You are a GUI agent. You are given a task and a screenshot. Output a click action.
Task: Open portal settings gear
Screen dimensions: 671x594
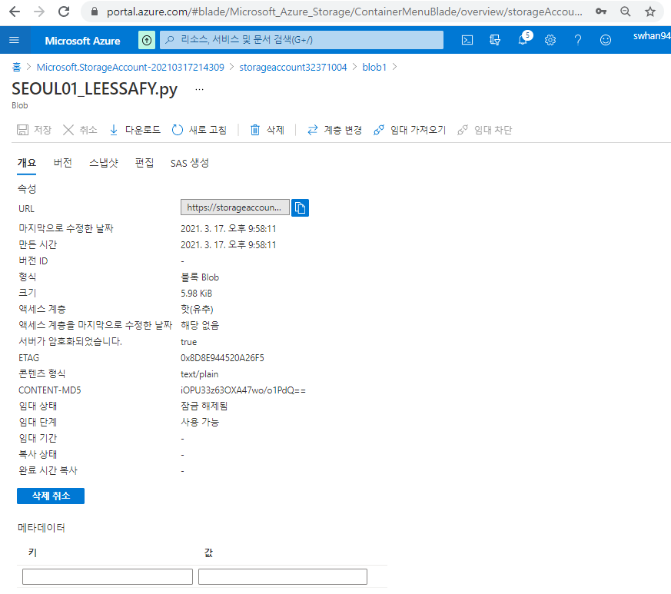click(550, 40)
